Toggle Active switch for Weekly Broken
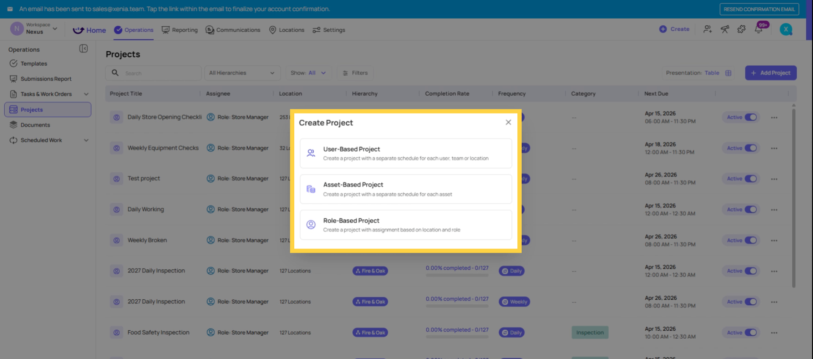The image size is (813, 359). coord(751,240)
